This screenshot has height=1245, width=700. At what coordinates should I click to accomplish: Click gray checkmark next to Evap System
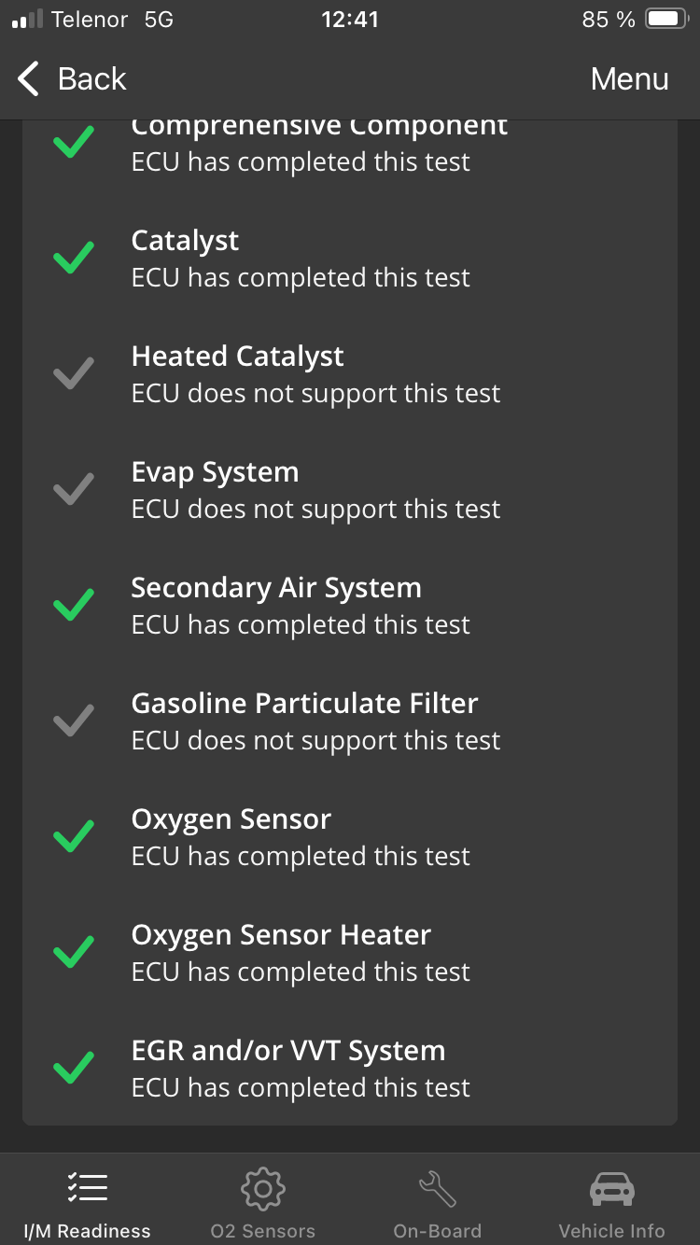tap(74, 489)
